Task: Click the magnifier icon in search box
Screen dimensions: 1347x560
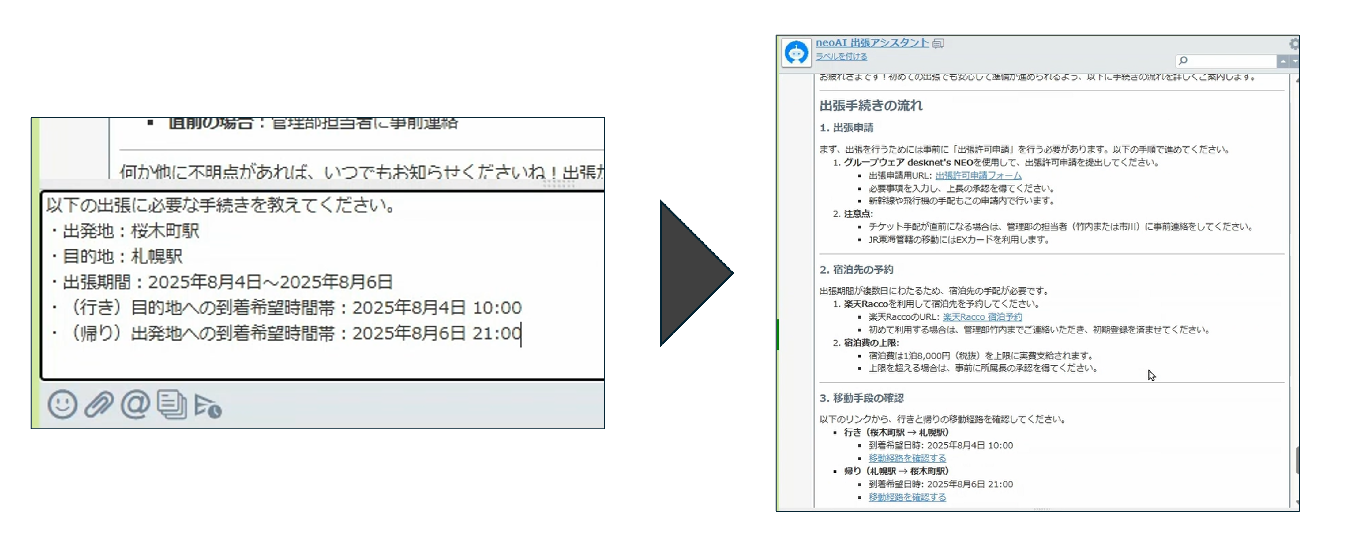Action: (x=1183, y=61)
